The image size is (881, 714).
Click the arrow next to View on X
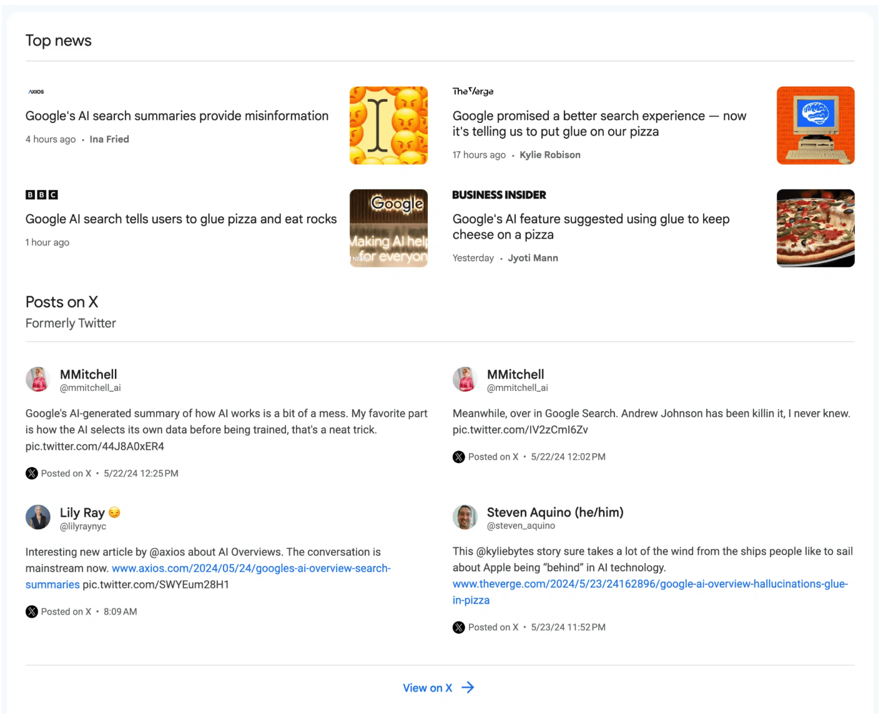point(468,688)
